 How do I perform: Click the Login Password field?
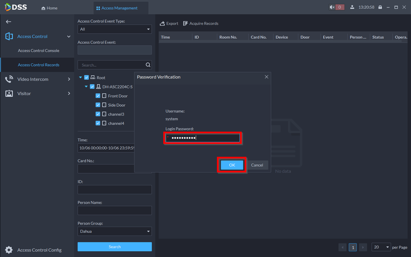(x=203, y=138)
